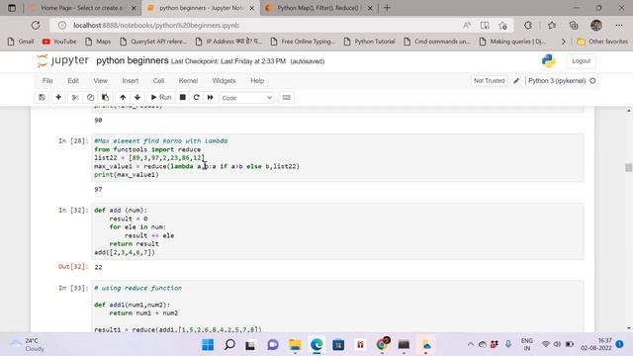Click inside code cell In [32]
This screenshot has width=633, height=356.
coord(337,231)
